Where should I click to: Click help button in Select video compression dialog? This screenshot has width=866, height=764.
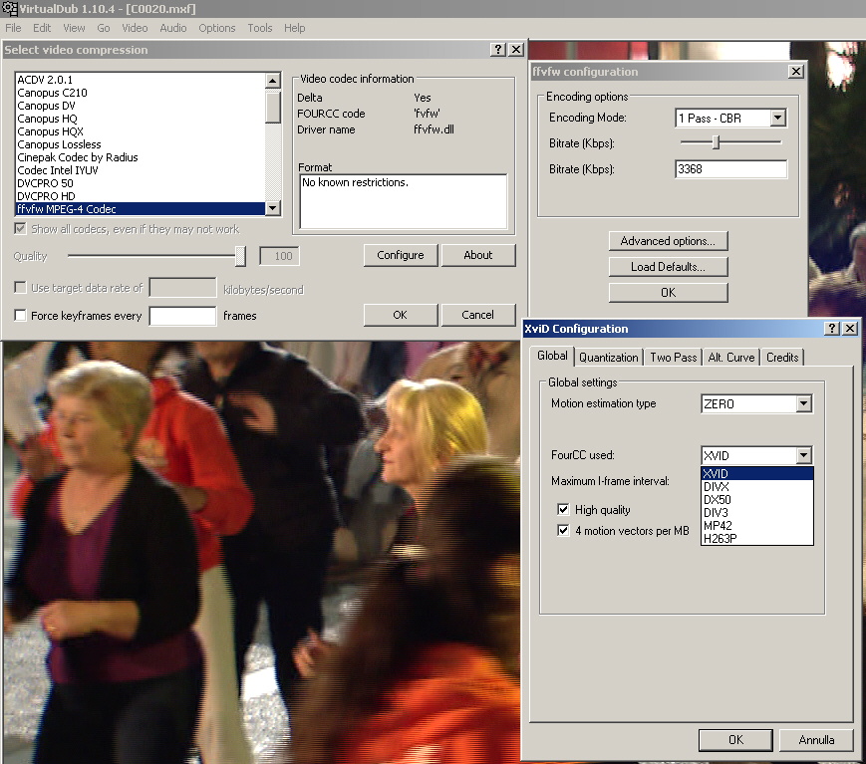tap(498, 49)
